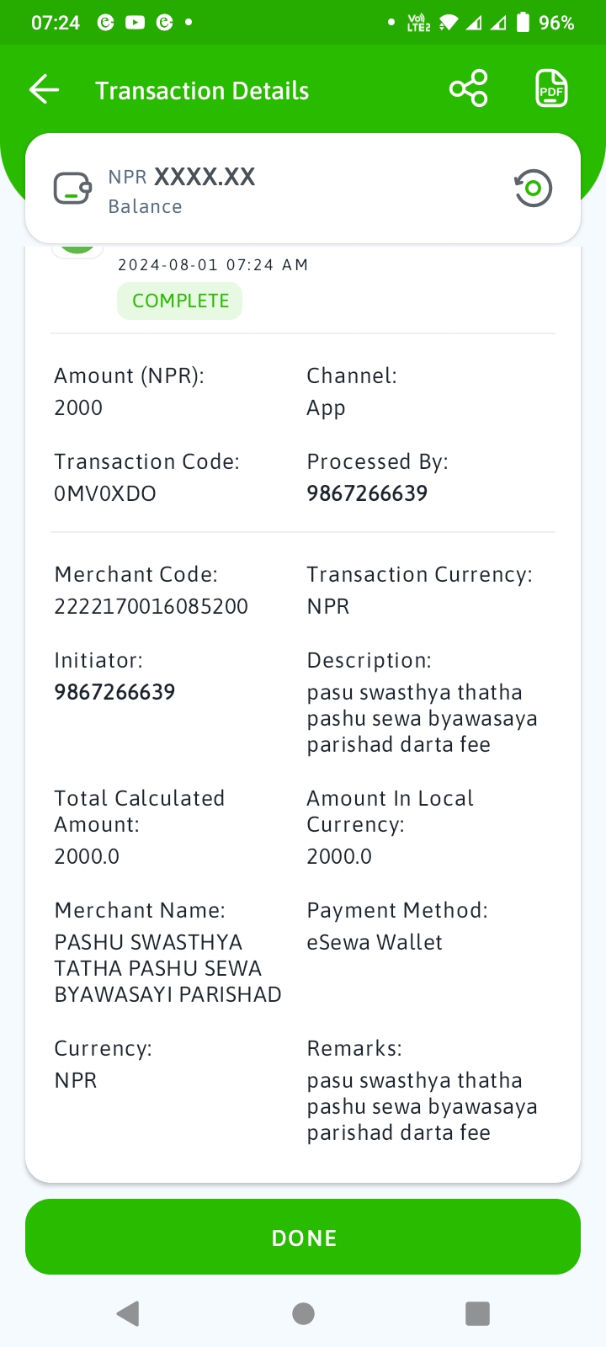
Task: Tap the battery indicator in status bar
Action: pyautogui.click(x=523, y=23)
